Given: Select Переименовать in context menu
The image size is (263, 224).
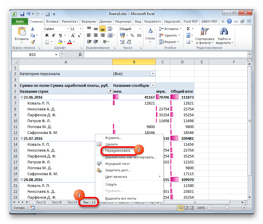Looking at the screenshot, I should (x=118, y=151).
